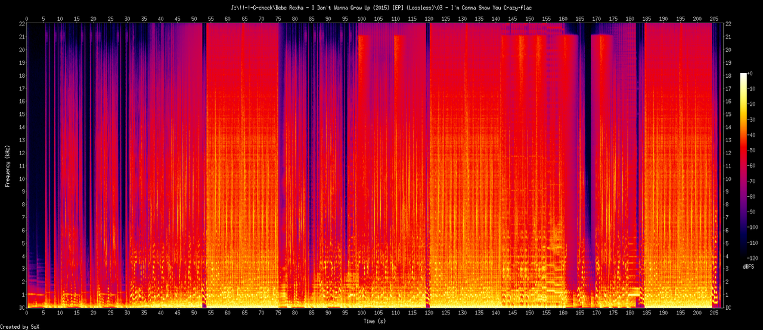
Task: Click the "Time (s)" axis label
Action: click(376, 321)
